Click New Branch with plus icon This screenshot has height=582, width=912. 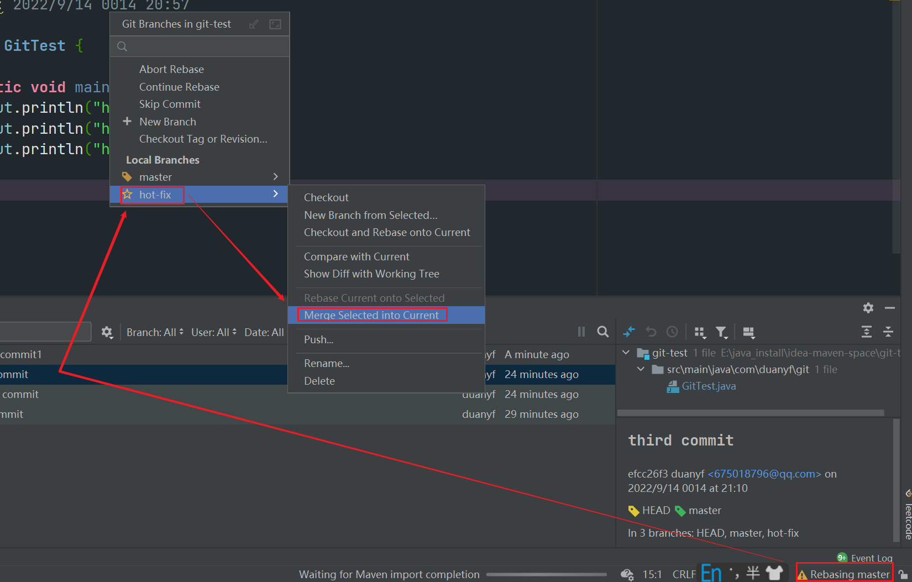pos(167,122)
